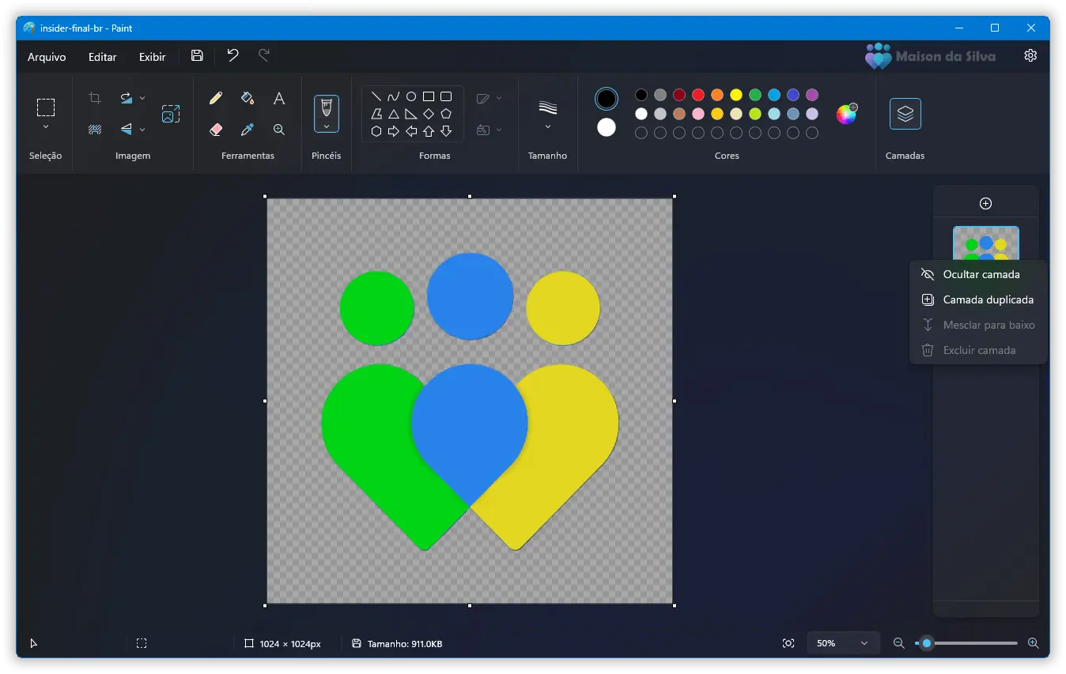The width and height of the screenshot is (1066, 674).
Task: Select the Eraser tool
Action: point(216,130)
